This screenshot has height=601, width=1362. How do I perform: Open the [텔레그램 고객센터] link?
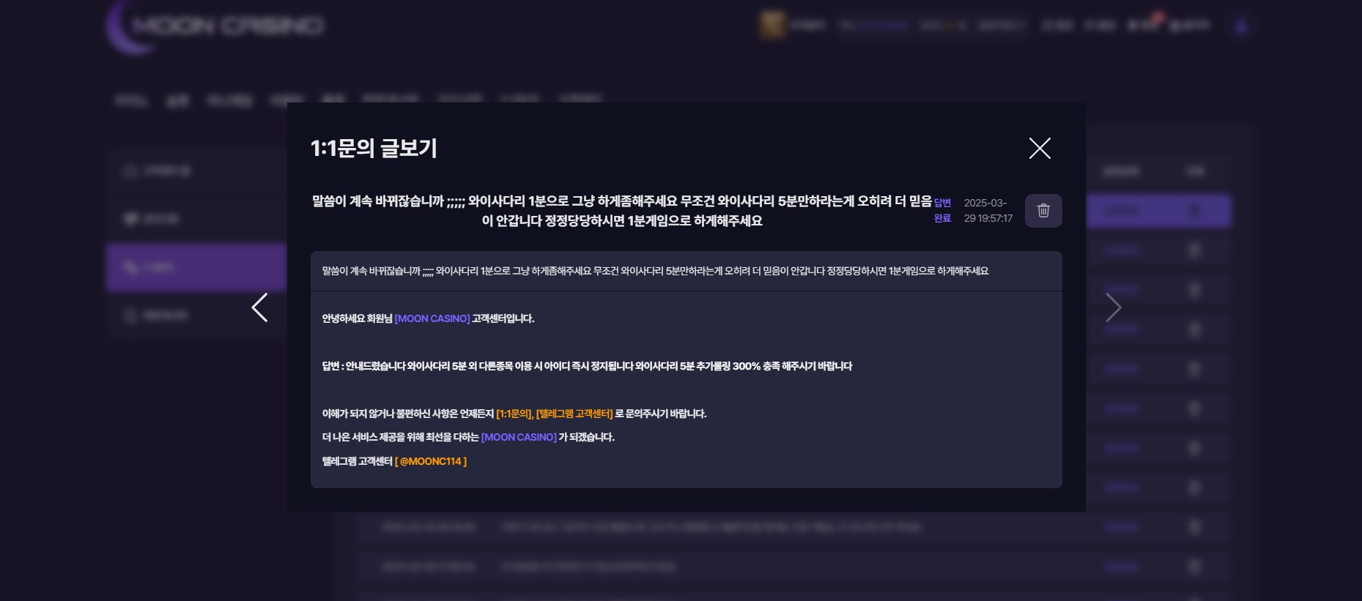coord(574,414)
